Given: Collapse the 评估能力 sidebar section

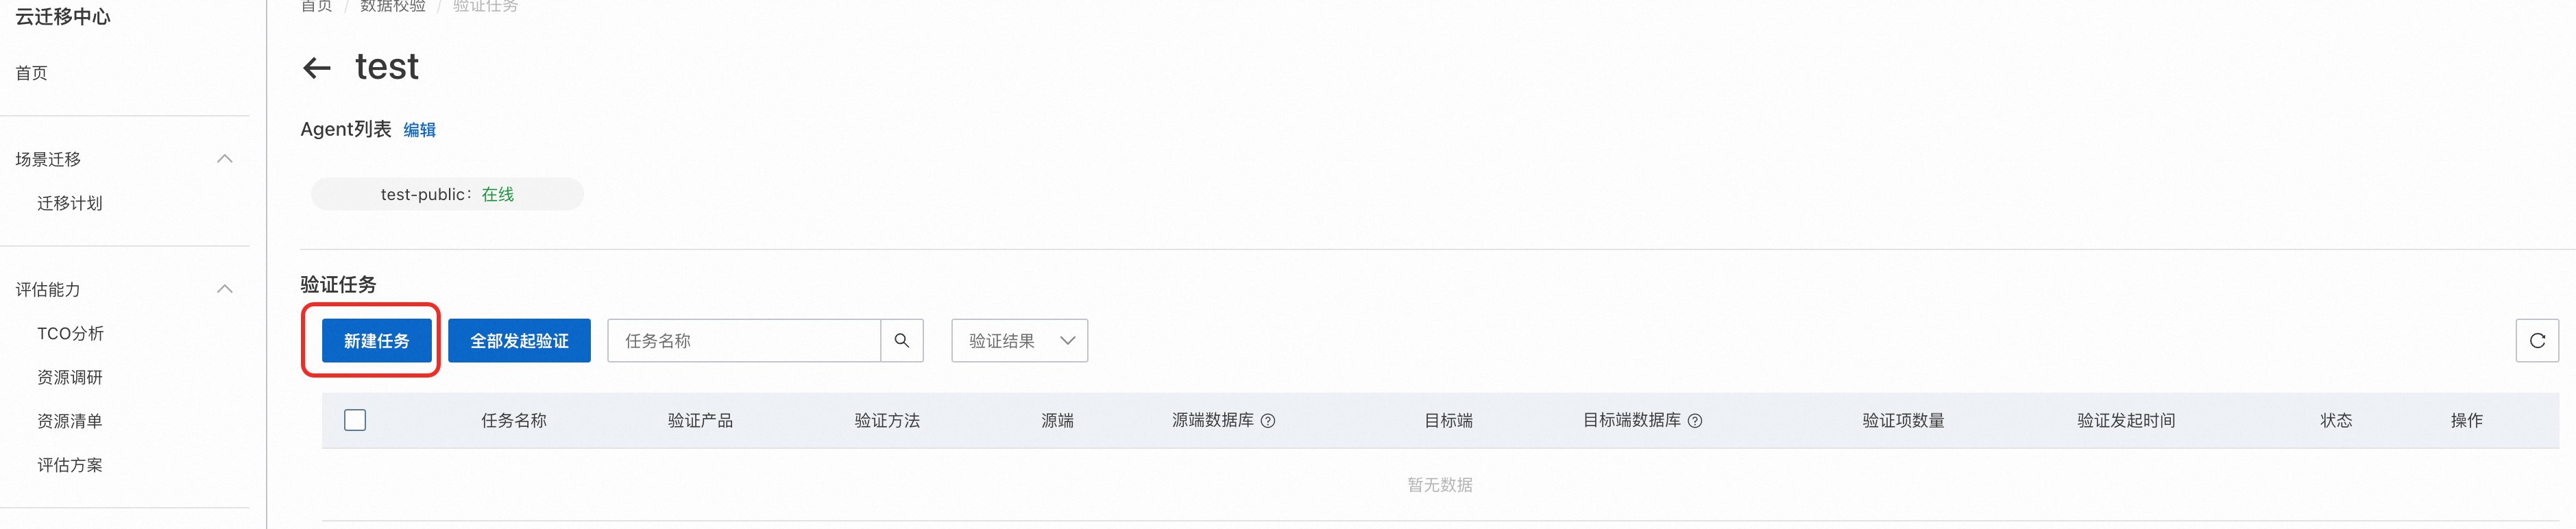Looking at the screenshot, I should [225, 289].
